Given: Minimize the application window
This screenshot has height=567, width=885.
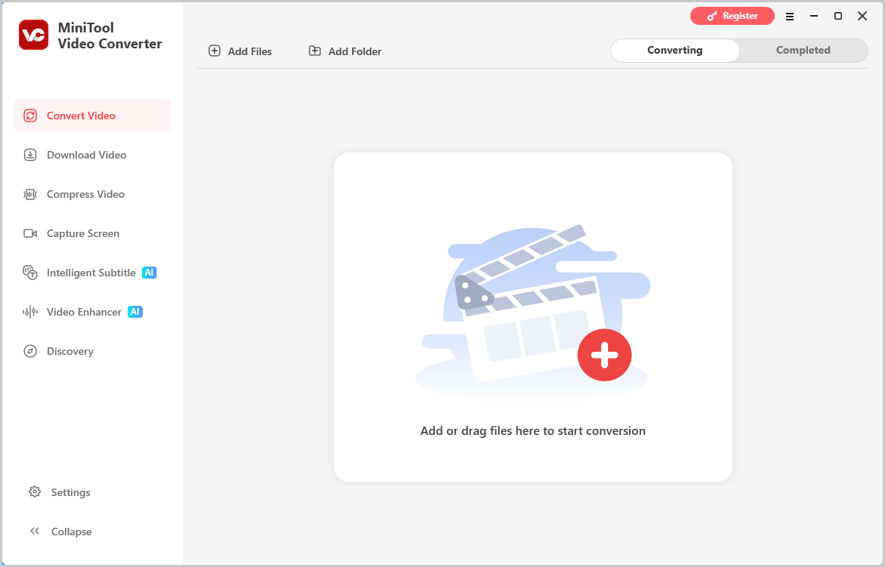Looking at the screenshot, I should (x=814, y=16).
